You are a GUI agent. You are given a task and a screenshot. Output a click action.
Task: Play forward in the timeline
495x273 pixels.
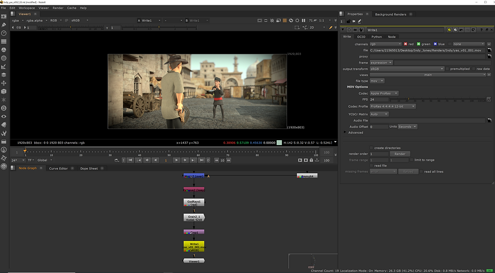click(177, 160)
